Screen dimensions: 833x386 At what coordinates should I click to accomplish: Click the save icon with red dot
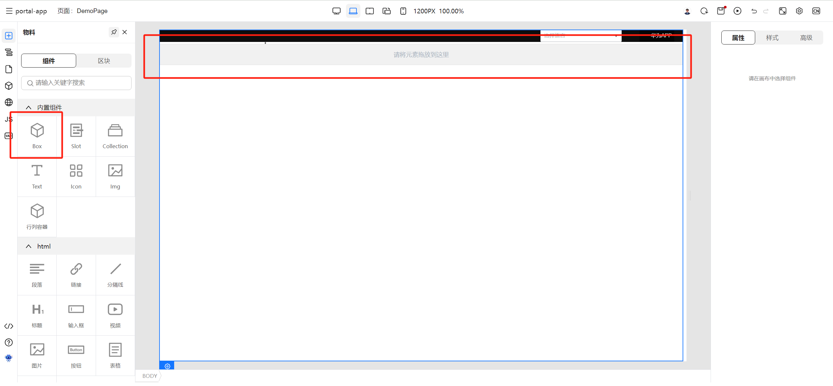click(x=721, y=11)
